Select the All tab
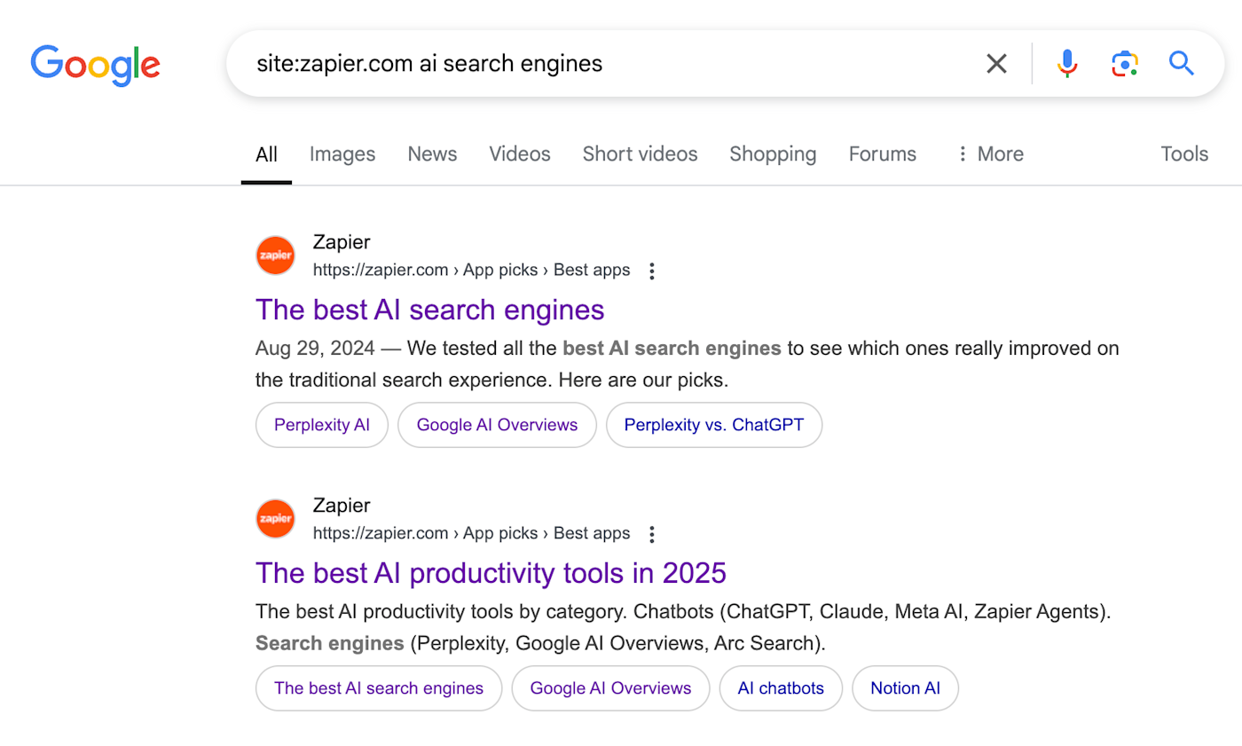Image resolution: width=1242 pixels, height=746 pixels. 266,153
